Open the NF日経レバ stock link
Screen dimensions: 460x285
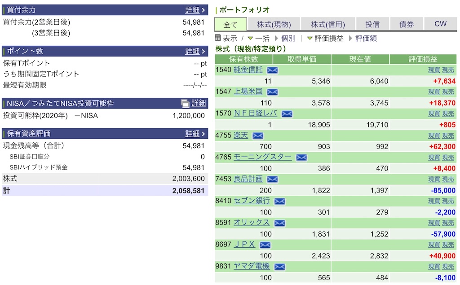(256, 113)
